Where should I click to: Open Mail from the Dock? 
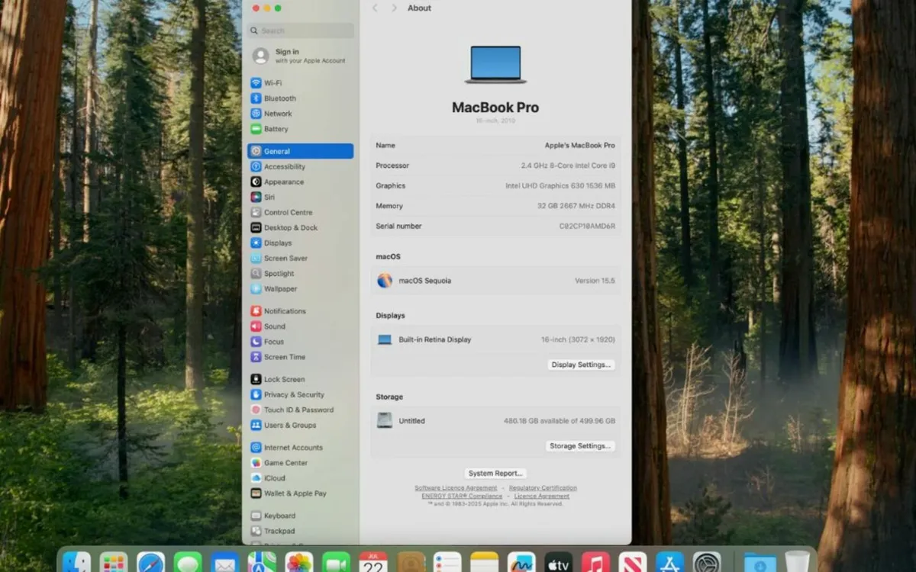(225, 563)
